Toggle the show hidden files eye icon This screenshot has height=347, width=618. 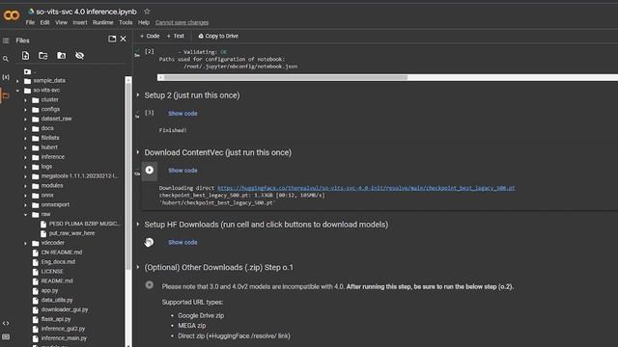pos(79,56)
